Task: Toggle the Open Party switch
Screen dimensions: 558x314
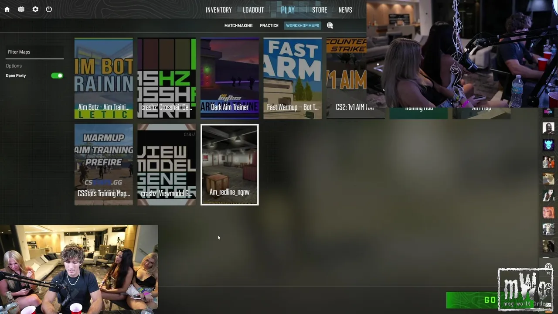Action: click(x=57, y=75)
